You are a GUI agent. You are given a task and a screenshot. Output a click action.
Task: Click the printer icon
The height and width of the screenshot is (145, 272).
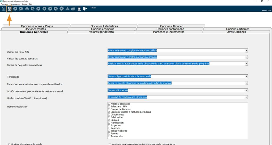(x=73, y=9)
